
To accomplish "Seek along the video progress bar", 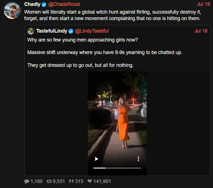I will (x=117, y=168).
